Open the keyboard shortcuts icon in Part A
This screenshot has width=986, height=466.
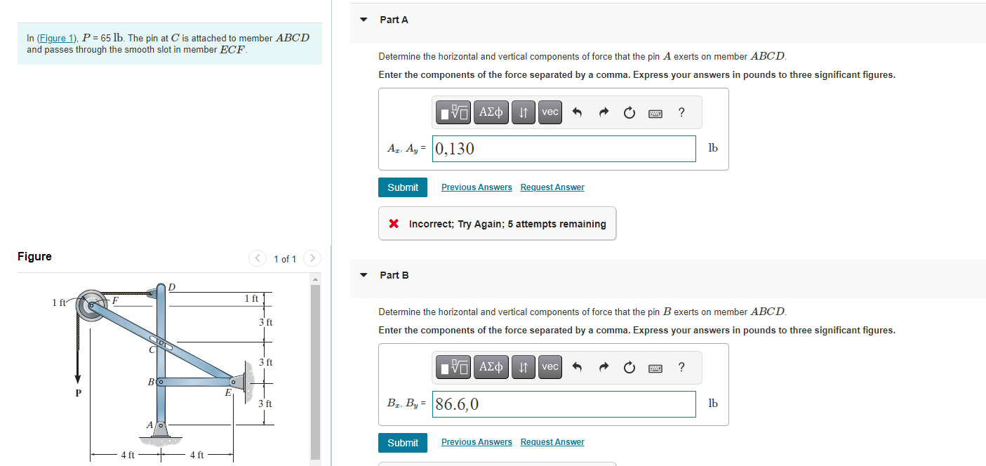(x=655, y=112)
